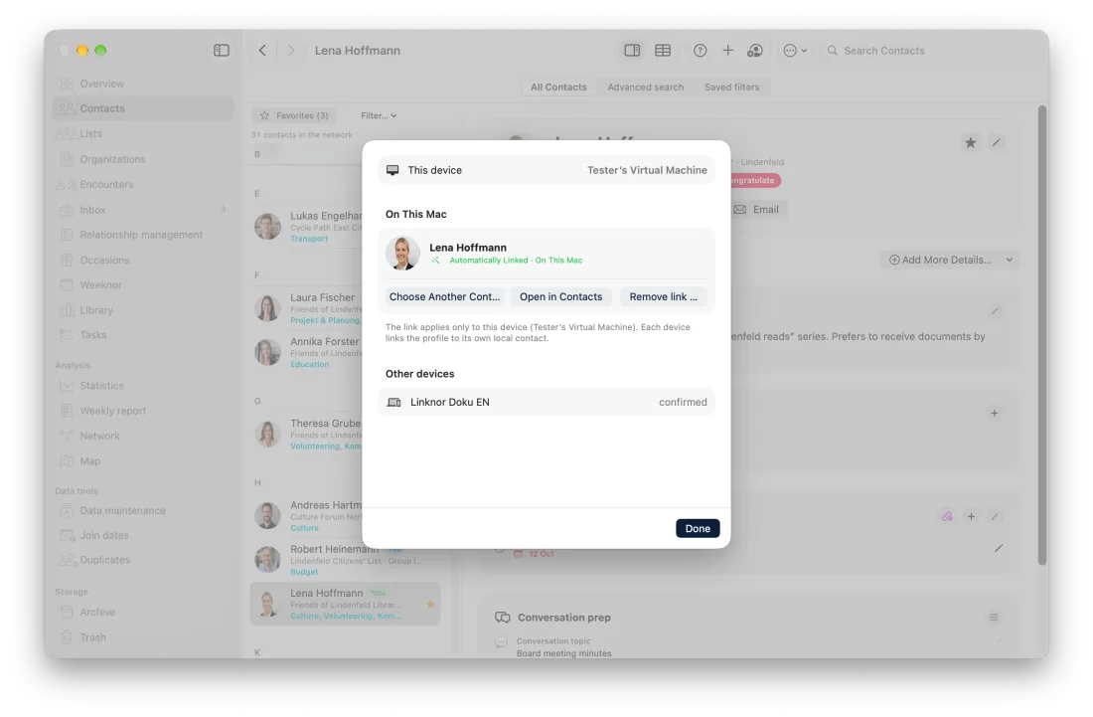Confirm the dialog with Done
The height and width of the screenshot is (717, 1093).
click(x=698, y=529)
